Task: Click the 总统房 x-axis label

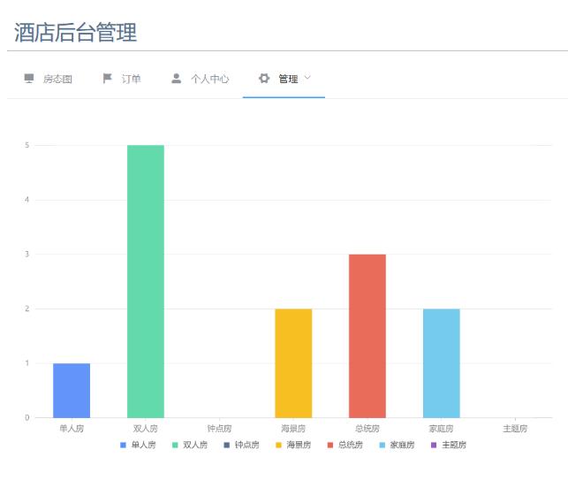Action: tap(367, 429)
